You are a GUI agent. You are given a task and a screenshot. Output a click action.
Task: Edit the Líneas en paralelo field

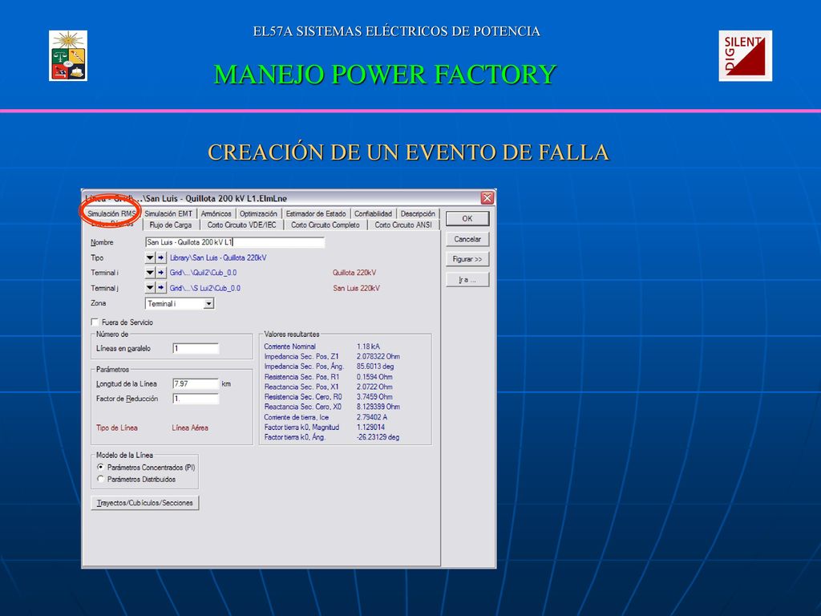(196, 348)
